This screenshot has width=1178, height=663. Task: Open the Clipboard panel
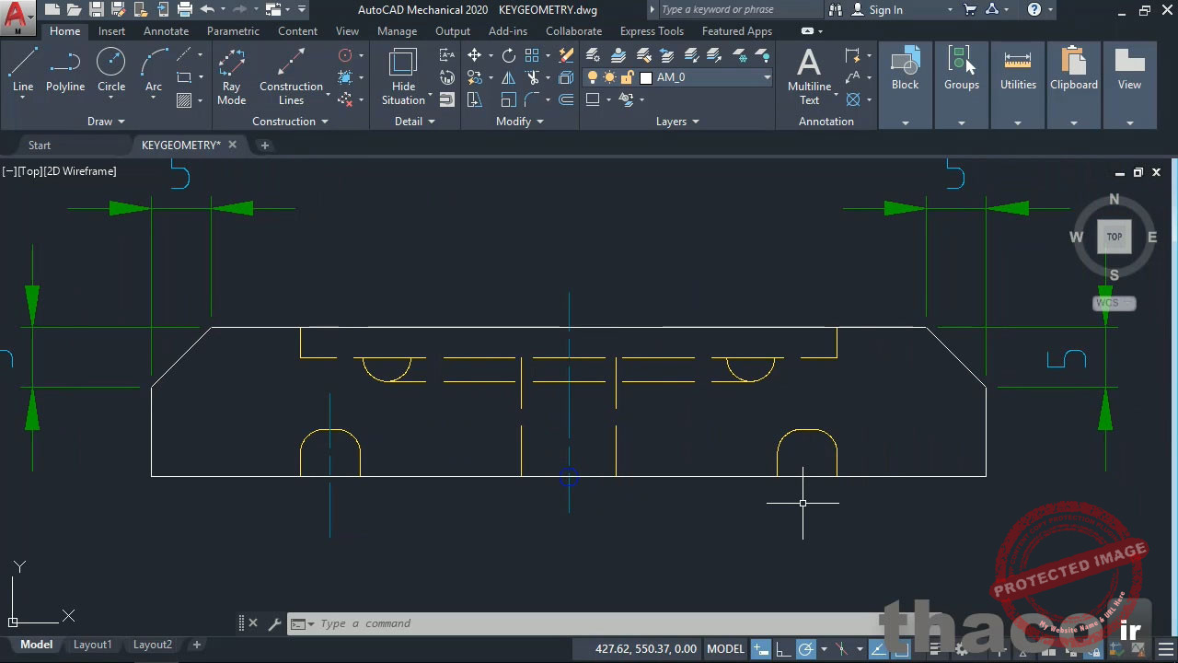(x=1074, y=85)
